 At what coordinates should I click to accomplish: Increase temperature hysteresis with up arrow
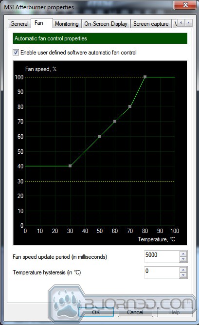click(x=183, y=270)
